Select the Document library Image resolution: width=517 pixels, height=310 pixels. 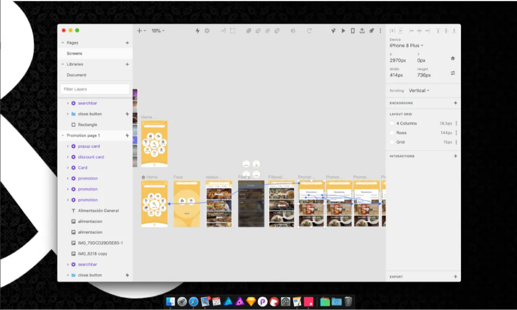[x=95, y=75]
